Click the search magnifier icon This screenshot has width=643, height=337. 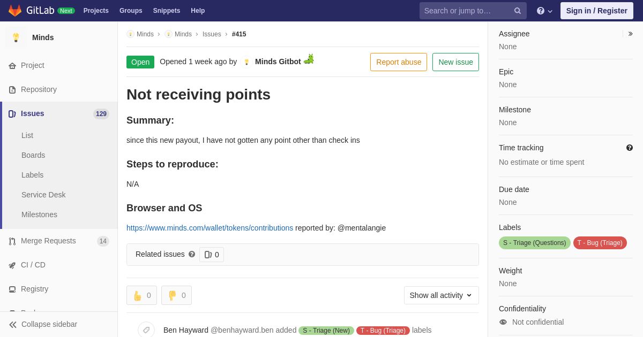click(x=517, y=11)
